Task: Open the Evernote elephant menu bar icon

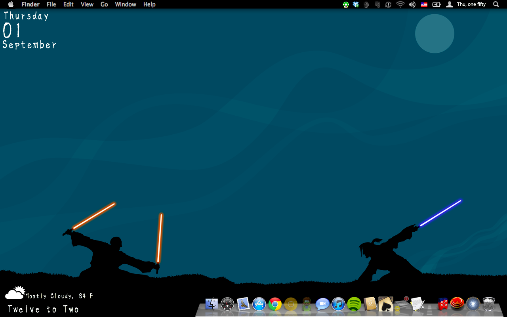Action: [x=377, y=4]
